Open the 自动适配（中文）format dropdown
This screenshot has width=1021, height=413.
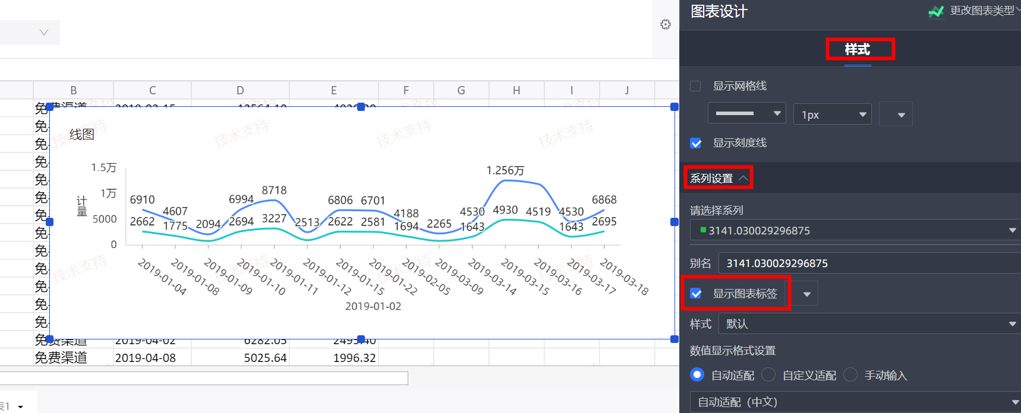[855, 402]
